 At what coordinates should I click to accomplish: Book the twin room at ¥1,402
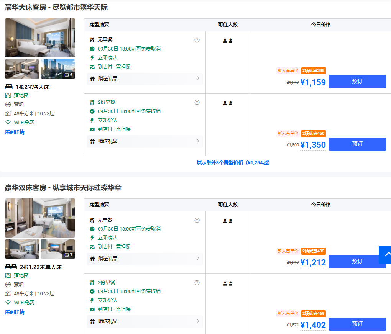(357, 324)
